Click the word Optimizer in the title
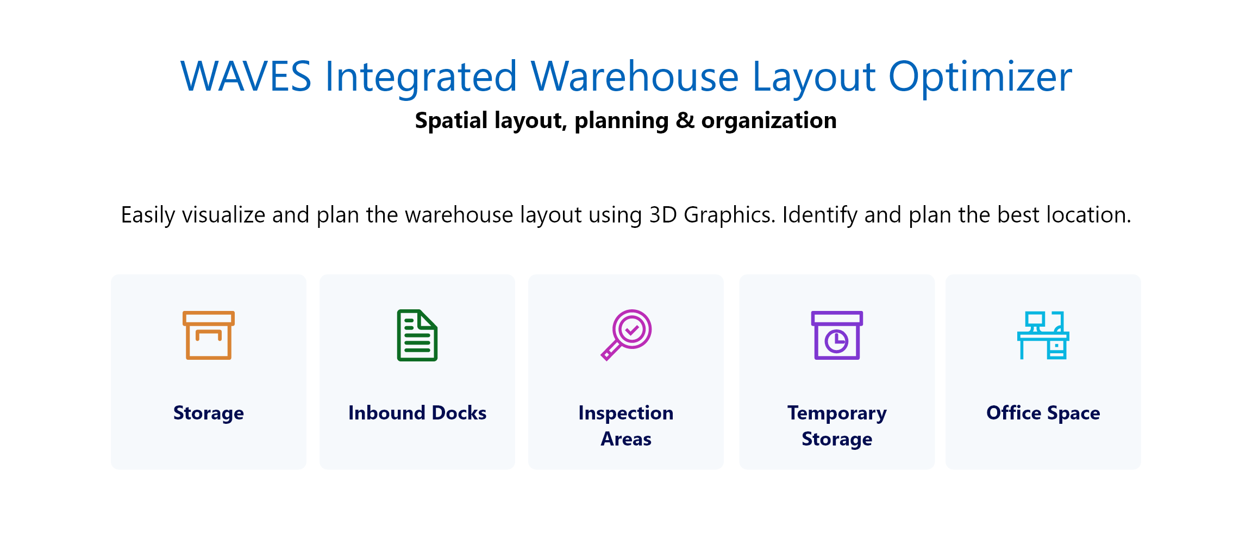The image size is (1252, 547). click(980, 77)
